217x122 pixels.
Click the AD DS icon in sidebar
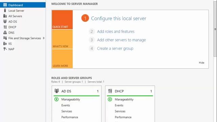tap(5, 21)
